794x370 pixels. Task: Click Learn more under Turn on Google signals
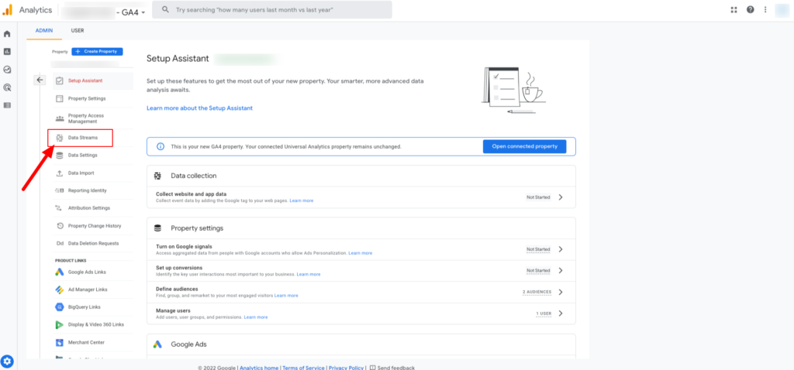click(360, 253)
